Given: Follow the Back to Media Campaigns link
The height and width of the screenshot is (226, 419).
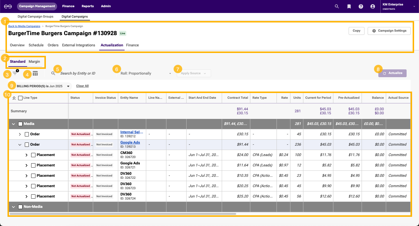Looking at the screenshot, I should [x=24, y=26].
